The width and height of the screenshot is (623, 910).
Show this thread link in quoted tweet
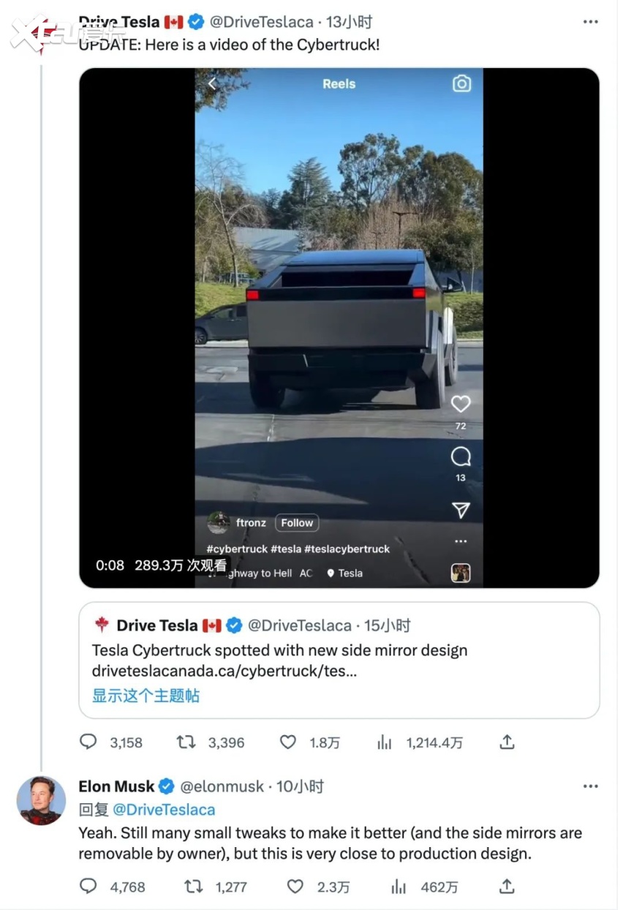(x=146, y=696)
